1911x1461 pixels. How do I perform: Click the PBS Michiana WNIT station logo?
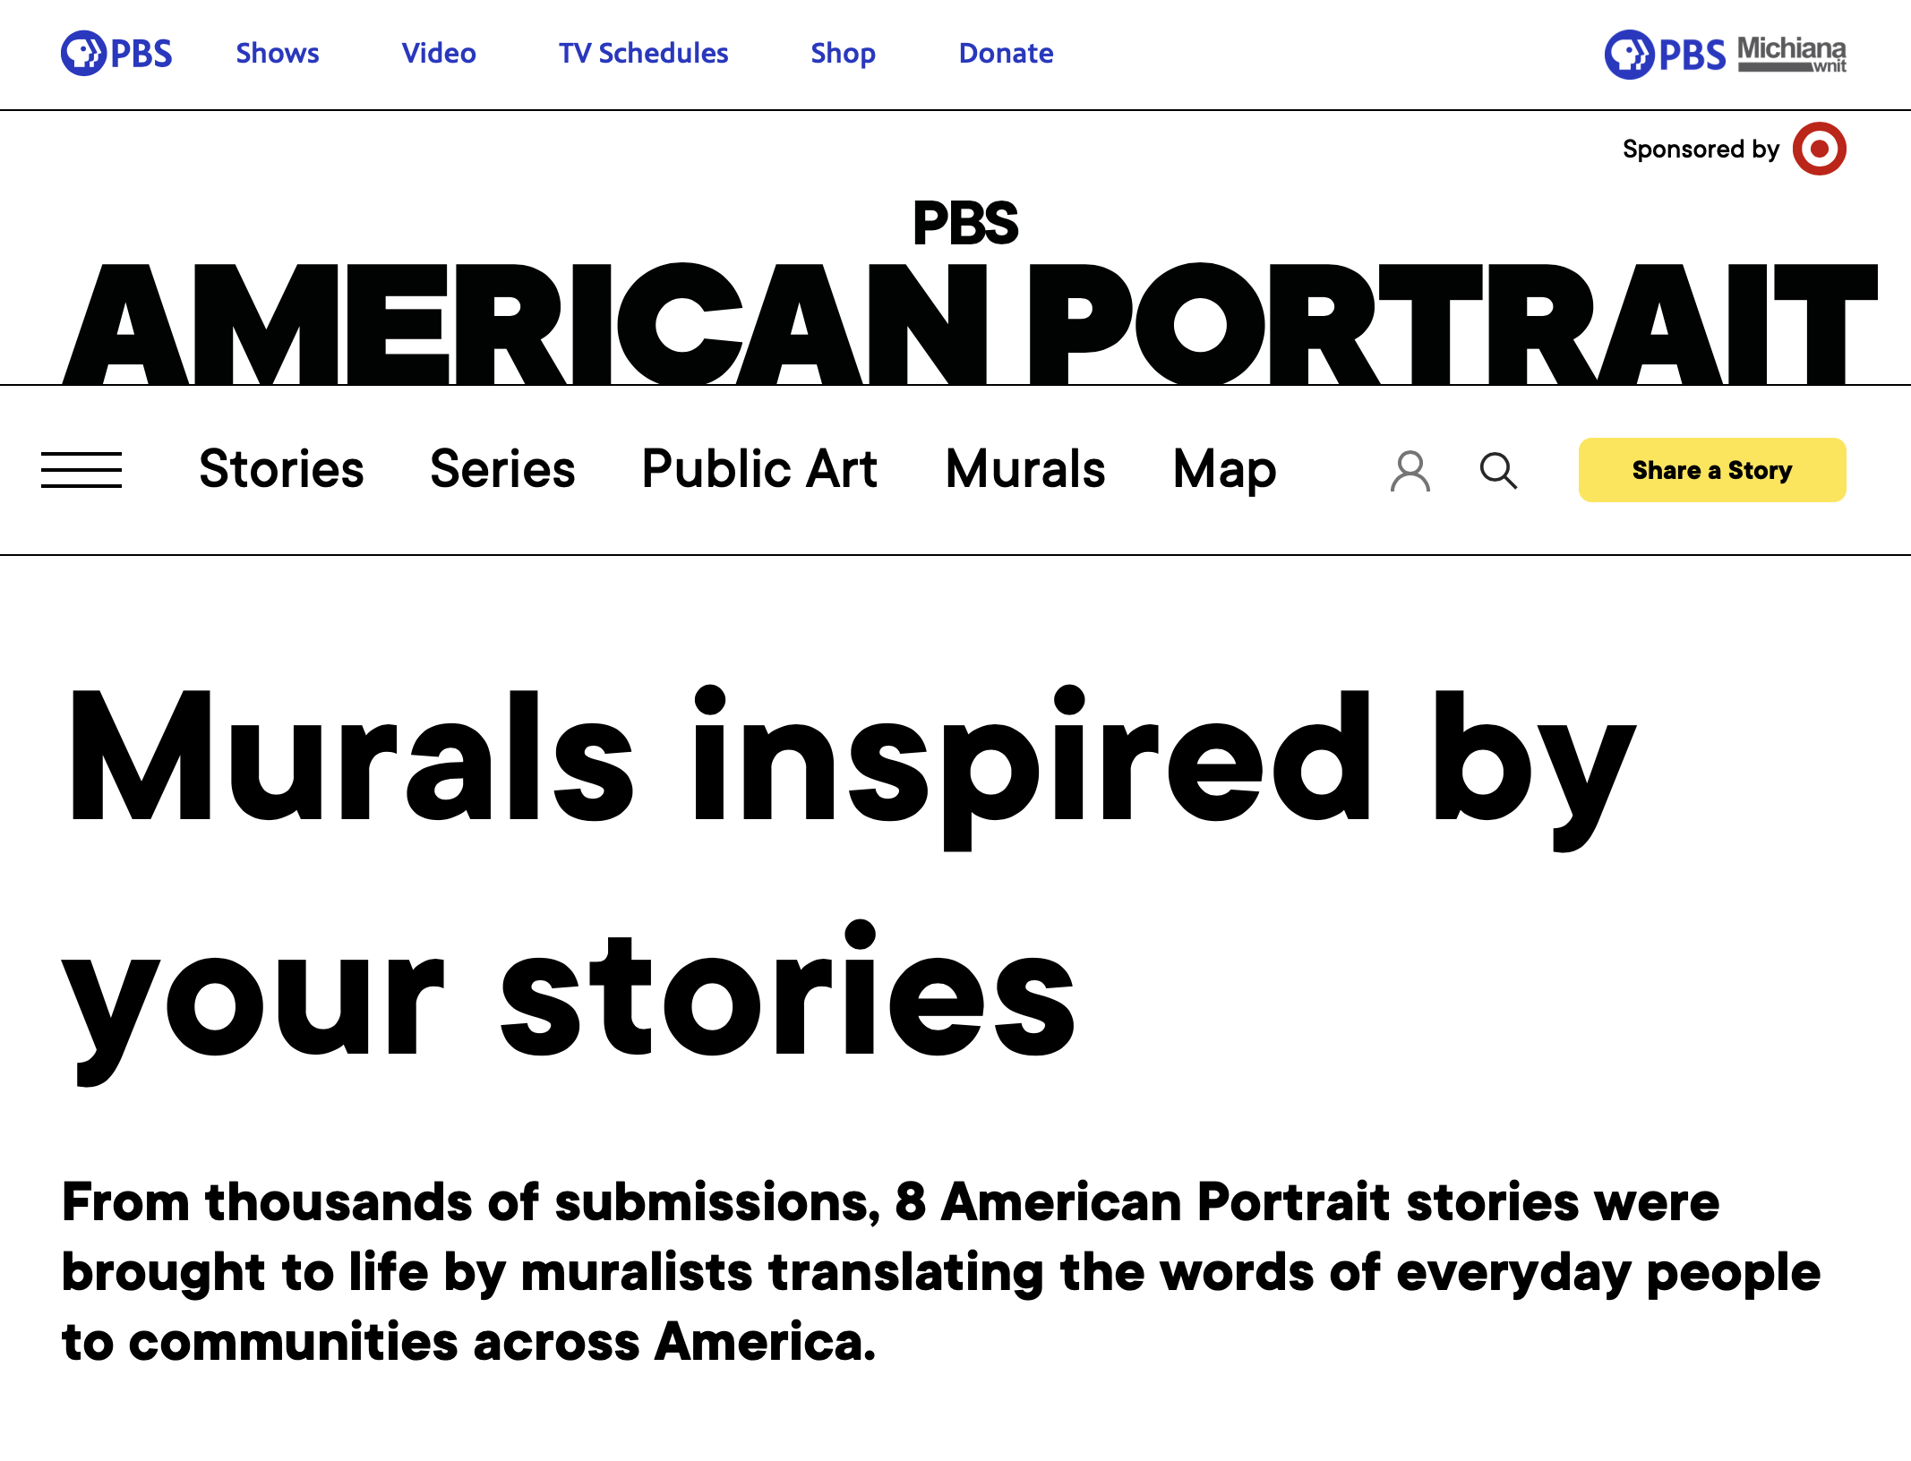pos(1725,54)
